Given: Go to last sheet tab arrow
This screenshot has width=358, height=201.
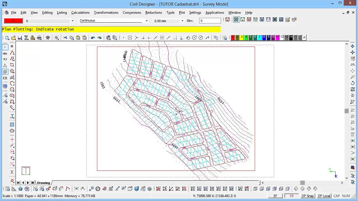Looking at the screenshot, I should 32,183.
